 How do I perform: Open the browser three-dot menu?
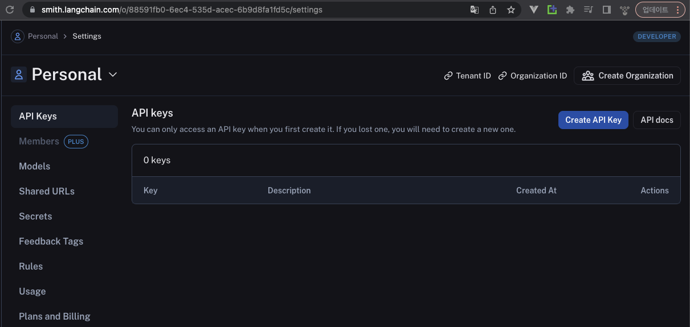pos(678,10)
